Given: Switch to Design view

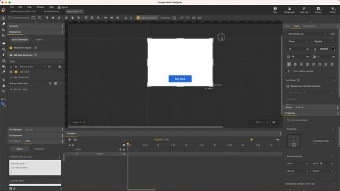Looking at the screenshot, I should [x=290, y=10].
